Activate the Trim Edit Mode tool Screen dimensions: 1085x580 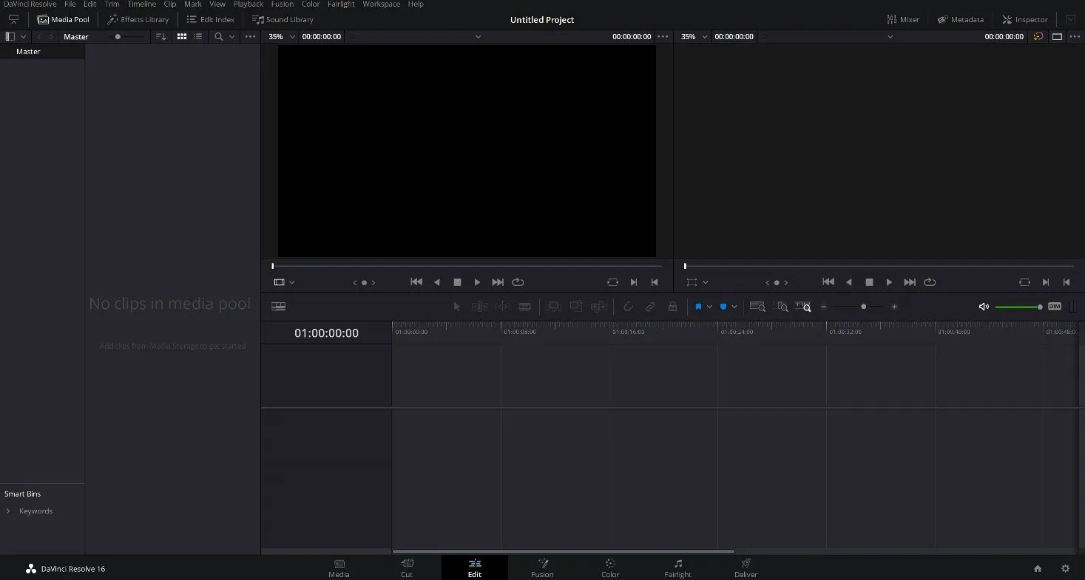[x=479, y=307]
